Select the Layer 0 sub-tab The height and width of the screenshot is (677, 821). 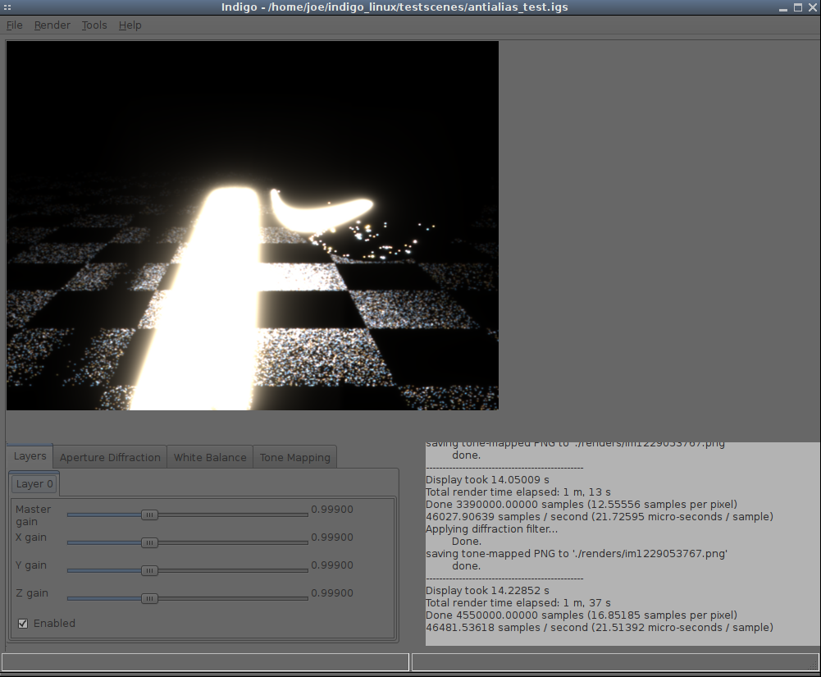click(x=34, y=484)
